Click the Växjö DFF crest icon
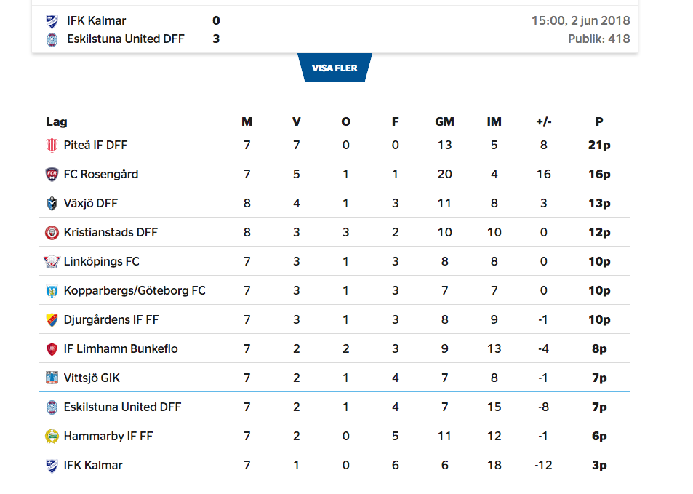Image resolution: width=693 pixels, height=494 pixels. (52, 204)
